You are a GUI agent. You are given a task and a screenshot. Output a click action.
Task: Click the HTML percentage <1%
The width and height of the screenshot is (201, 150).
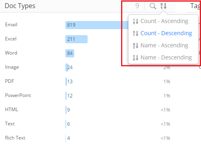coord(165,110)
